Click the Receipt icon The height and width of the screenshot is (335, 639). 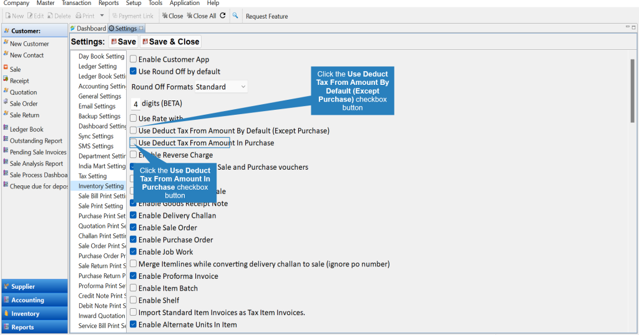pyautogui.click(x=6, y=79)
